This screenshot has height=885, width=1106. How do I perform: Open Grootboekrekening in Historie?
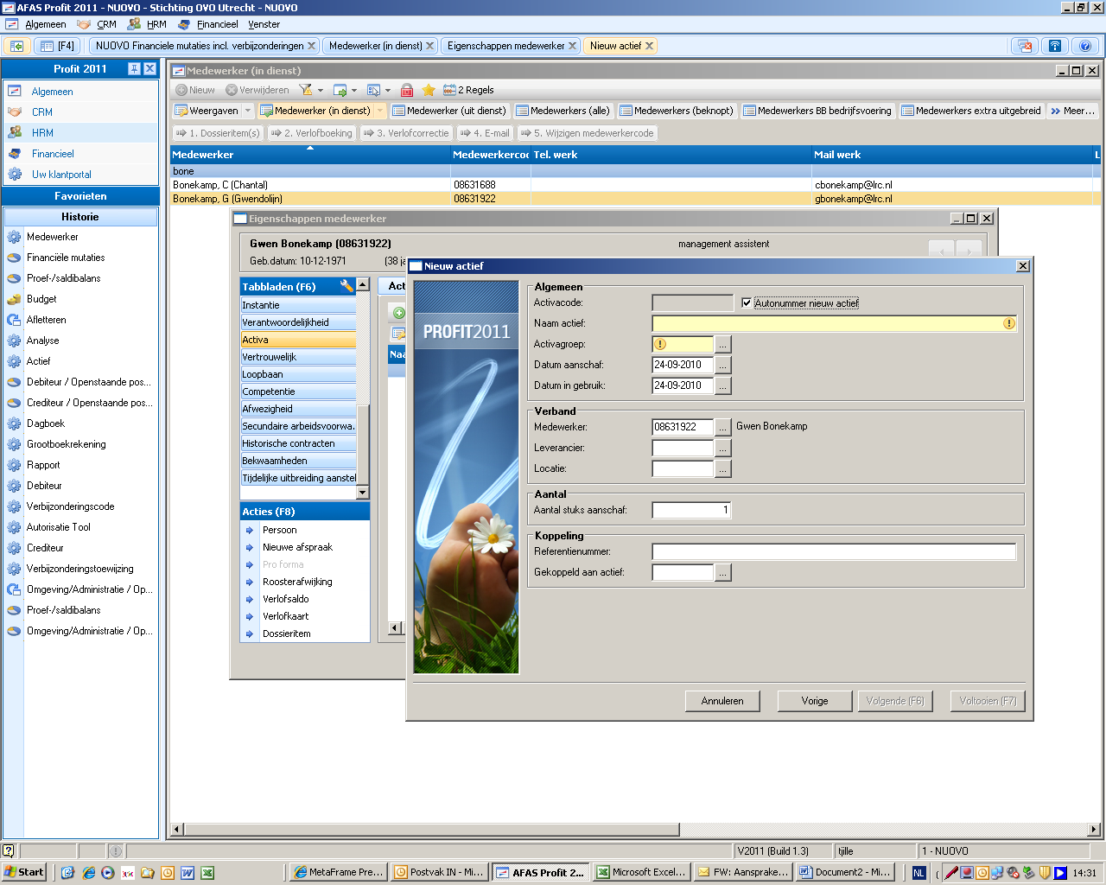coord(67,444)
